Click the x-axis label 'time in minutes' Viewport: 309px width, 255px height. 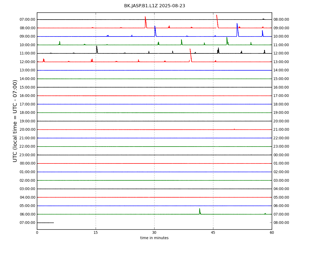coord(154,238)
